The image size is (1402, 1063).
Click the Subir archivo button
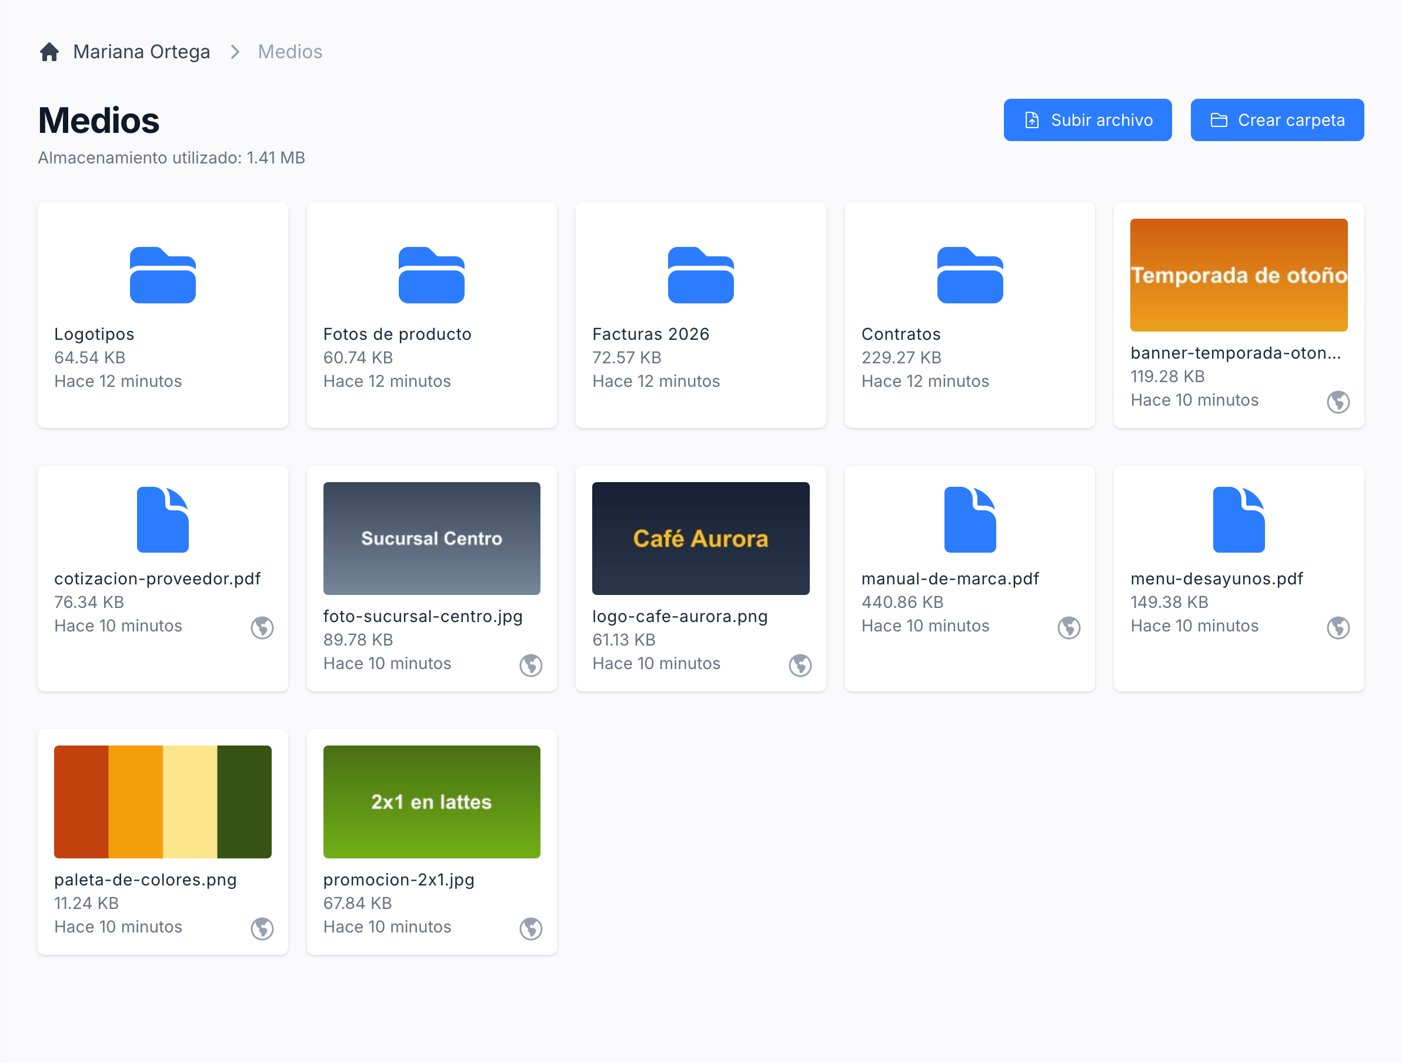pyautogui.click(x=1087, y=120)
